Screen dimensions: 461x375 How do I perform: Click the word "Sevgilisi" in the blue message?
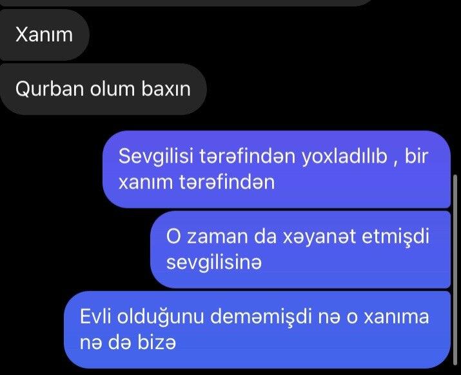coord(156,156)
